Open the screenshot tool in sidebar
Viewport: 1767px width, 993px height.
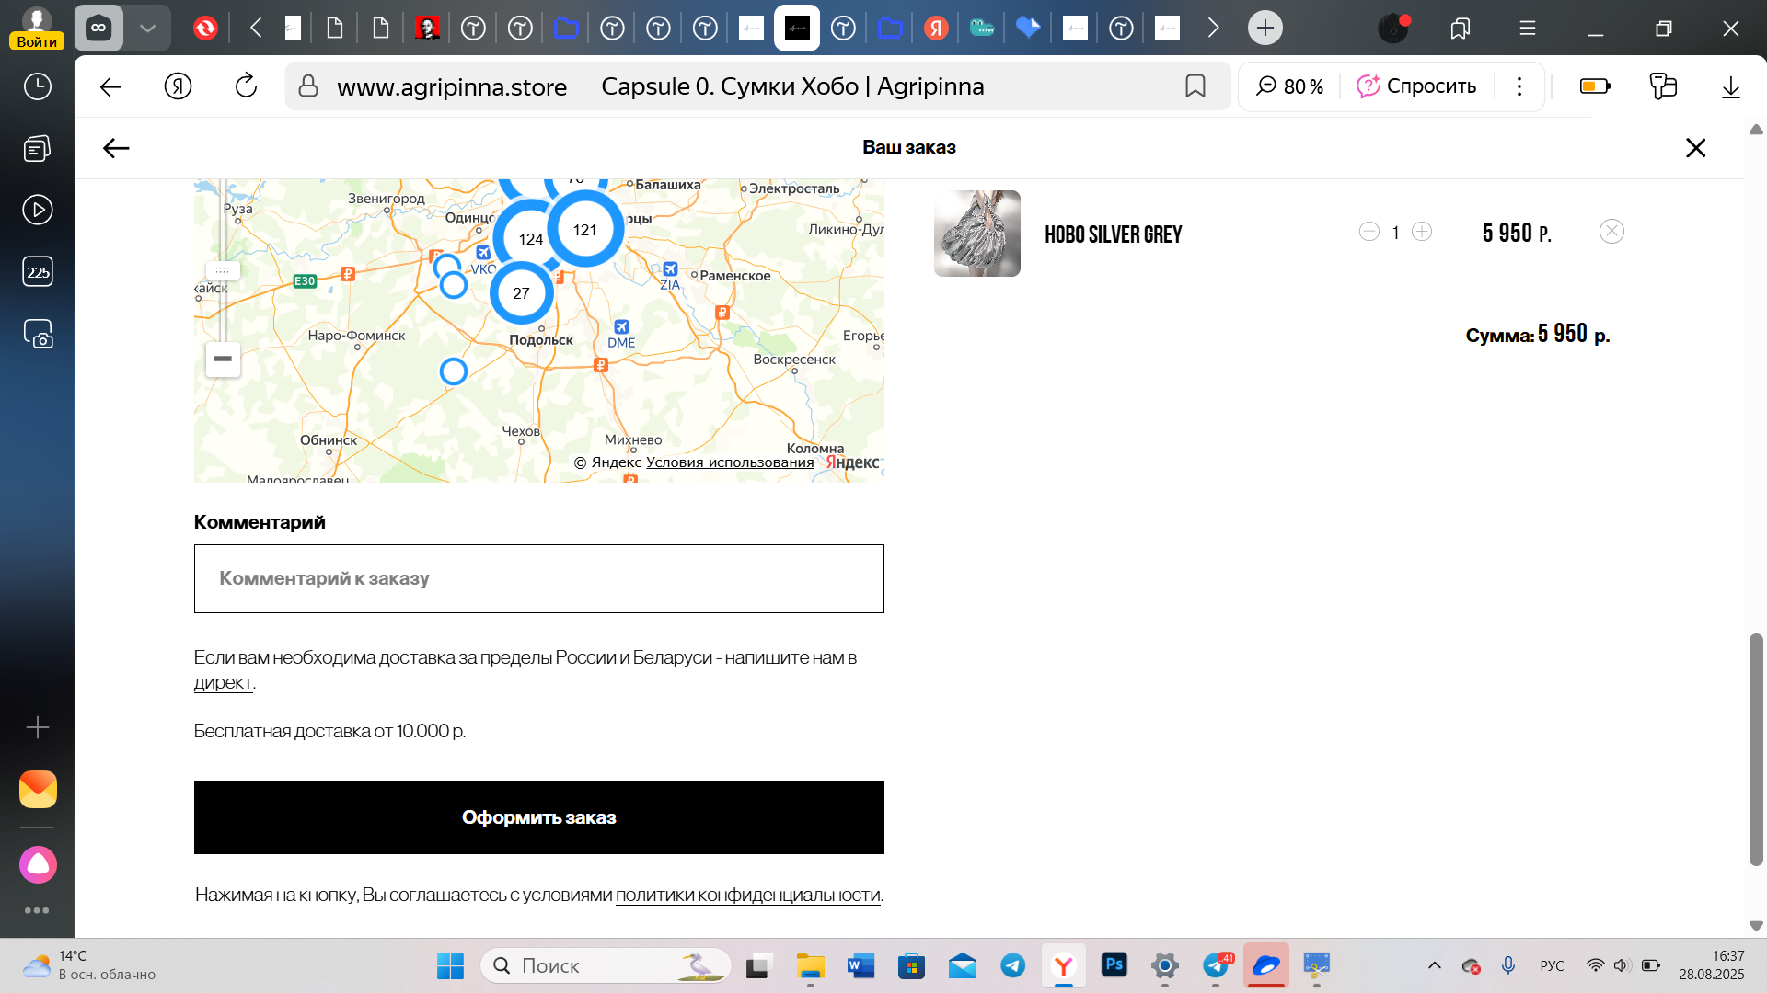[38, 334]
